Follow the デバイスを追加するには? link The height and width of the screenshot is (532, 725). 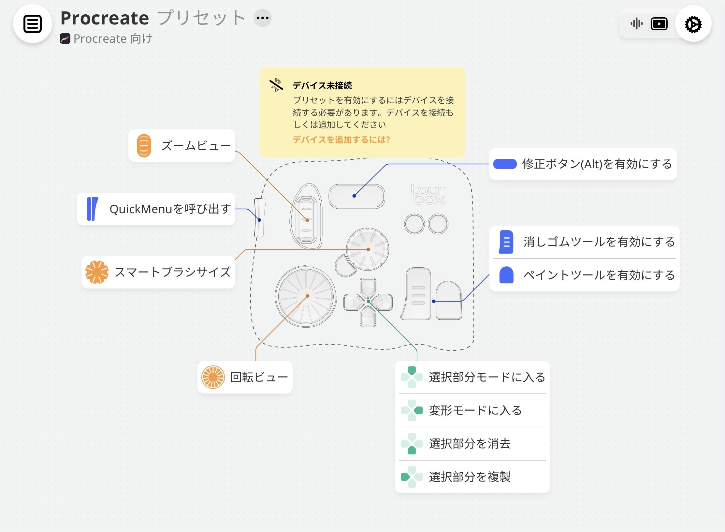click(x=341, y=140)
